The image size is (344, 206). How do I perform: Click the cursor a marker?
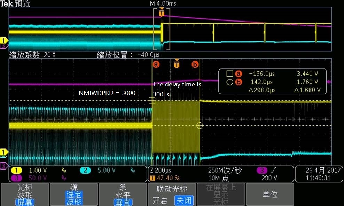156,64
